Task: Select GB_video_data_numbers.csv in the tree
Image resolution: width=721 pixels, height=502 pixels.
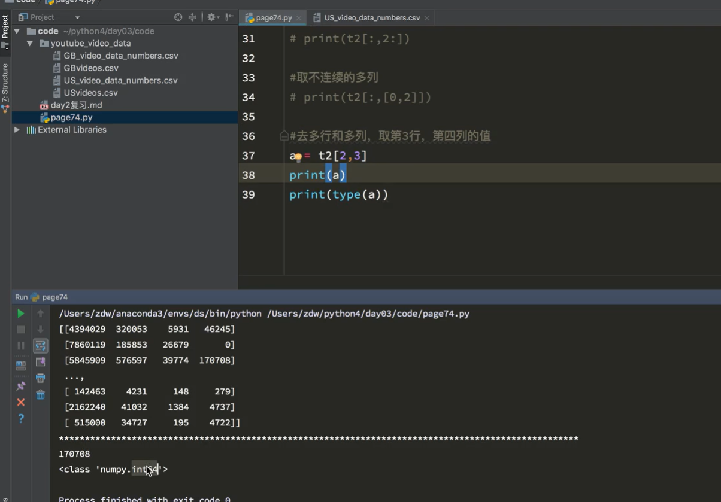Action: 121,56
